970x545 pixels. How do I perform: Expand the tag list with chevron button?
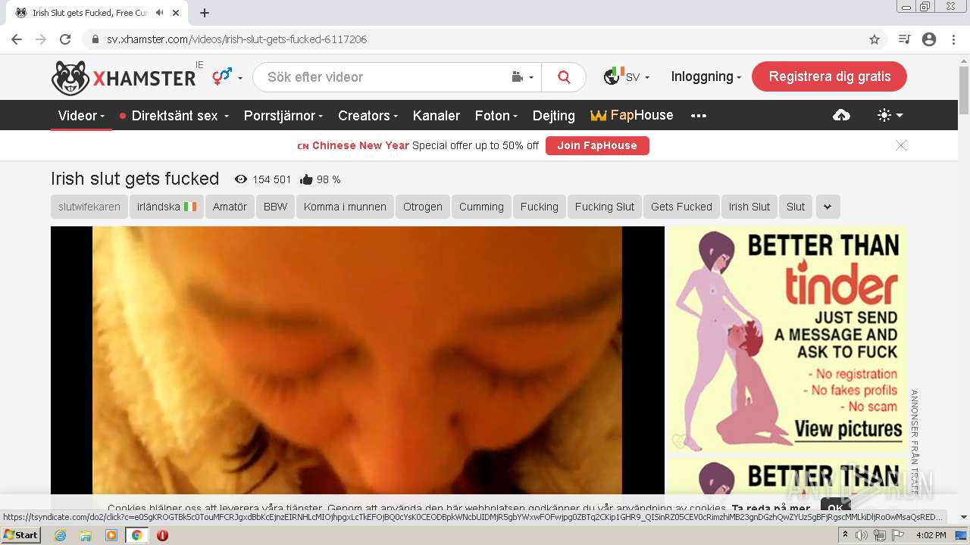tap(828, 207)
